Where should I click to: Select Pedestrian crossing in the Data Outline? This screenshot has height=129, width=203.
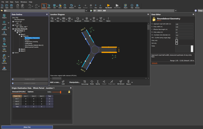pos(32,42)
